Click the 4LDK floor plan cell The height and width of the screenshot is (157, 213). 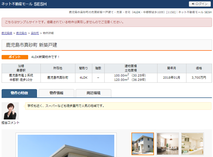tap(84, 78)
